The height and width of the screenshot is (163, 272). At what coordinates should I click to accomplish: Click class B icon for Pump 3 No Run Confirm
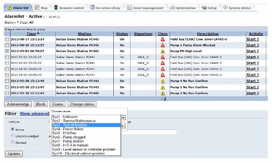163,87
